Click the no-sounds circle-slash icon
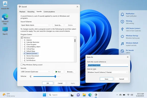The height and width of the screenshot is (98, 147). (x=122, y=51)
